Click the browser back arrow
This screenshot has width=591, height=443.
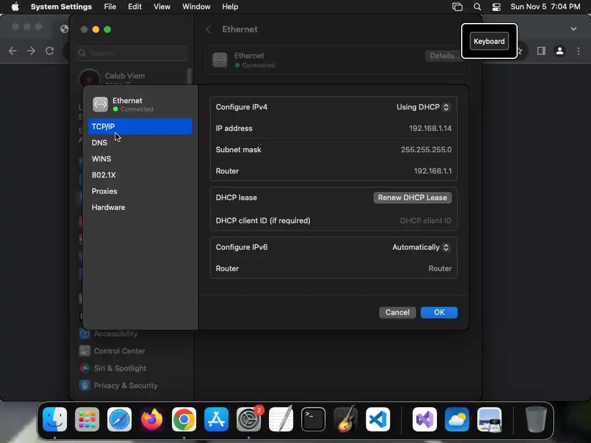(x=13, y=51)
